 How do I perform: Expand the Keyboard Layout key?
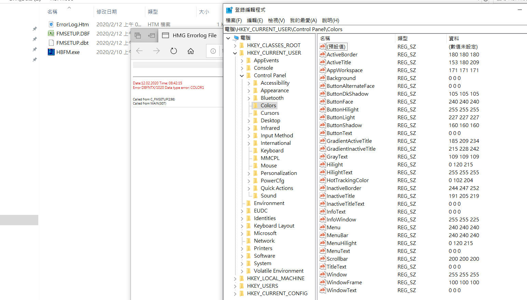242,226
